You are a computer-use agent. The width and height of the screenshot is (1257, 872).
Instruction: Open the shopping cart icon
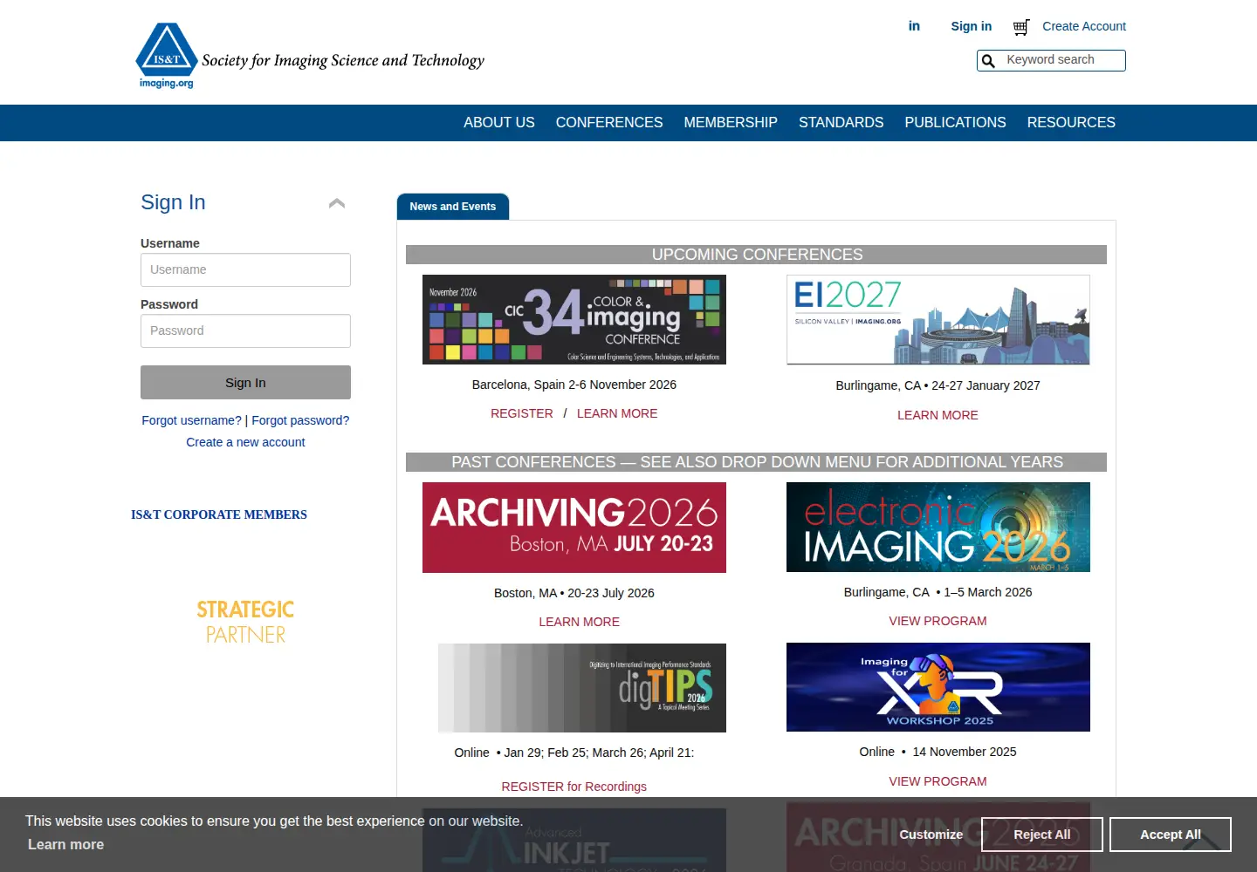tap(1020, 27)
